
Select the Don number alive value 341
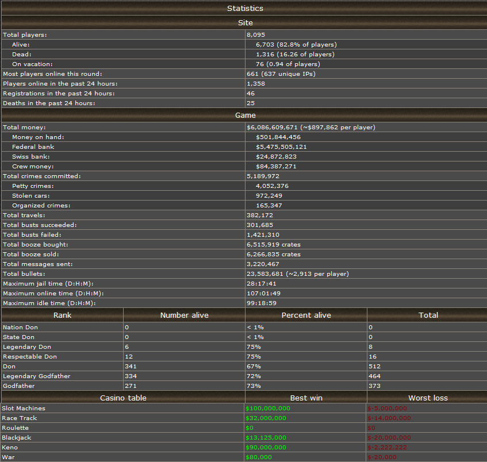(131, 367)
